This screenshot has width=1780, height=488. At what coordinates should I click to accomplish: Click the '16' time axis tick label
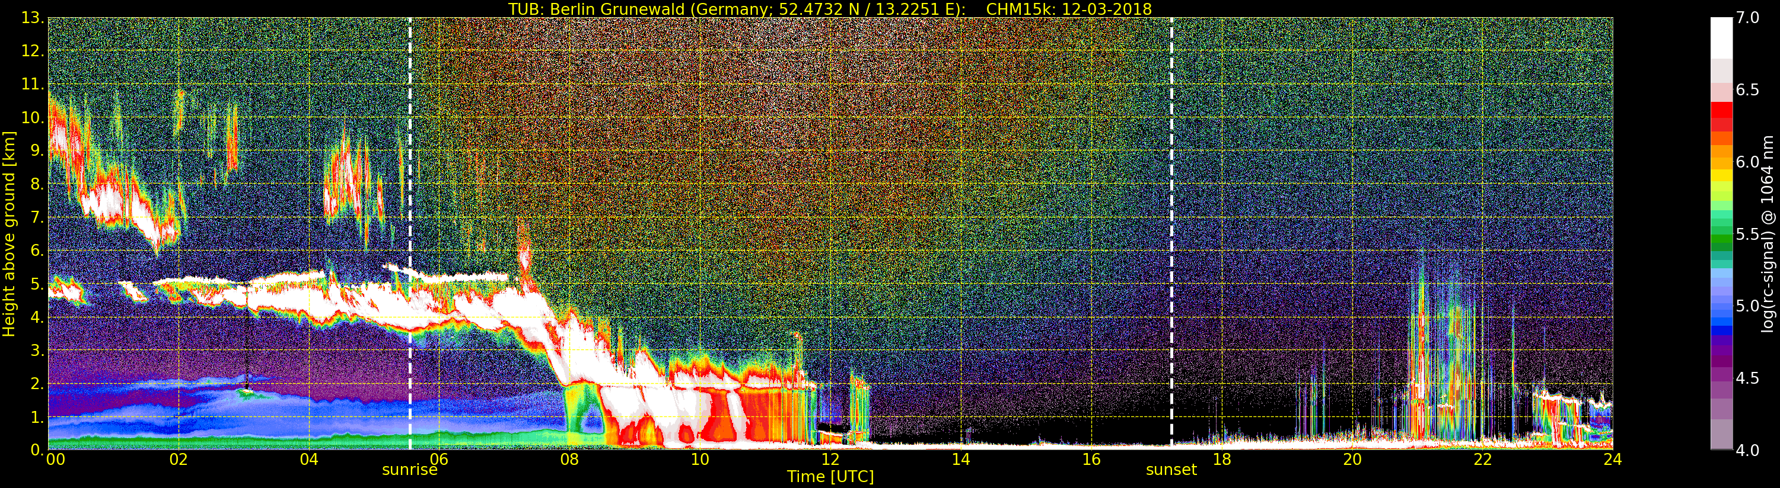tap(1091, 459)
